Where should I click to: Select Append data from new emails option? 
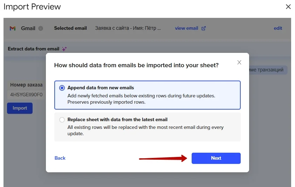tap(62, 88)
